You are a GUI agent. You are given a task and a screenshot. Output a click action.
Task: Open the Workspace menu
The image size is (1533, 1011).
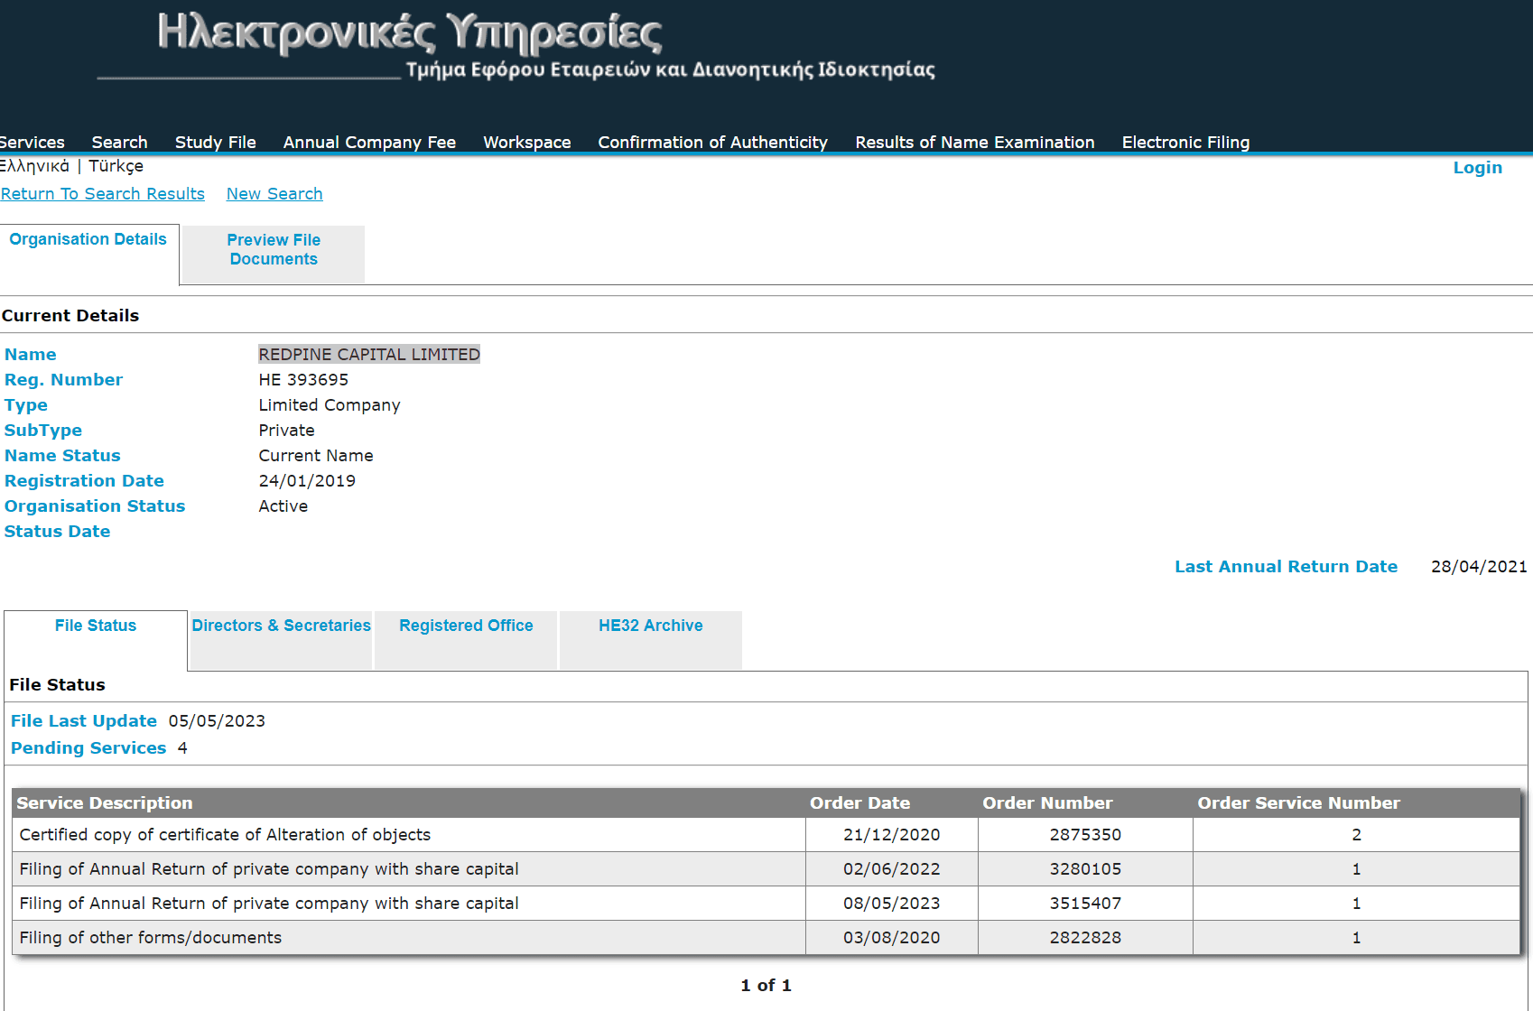click(x=526, y=142)
